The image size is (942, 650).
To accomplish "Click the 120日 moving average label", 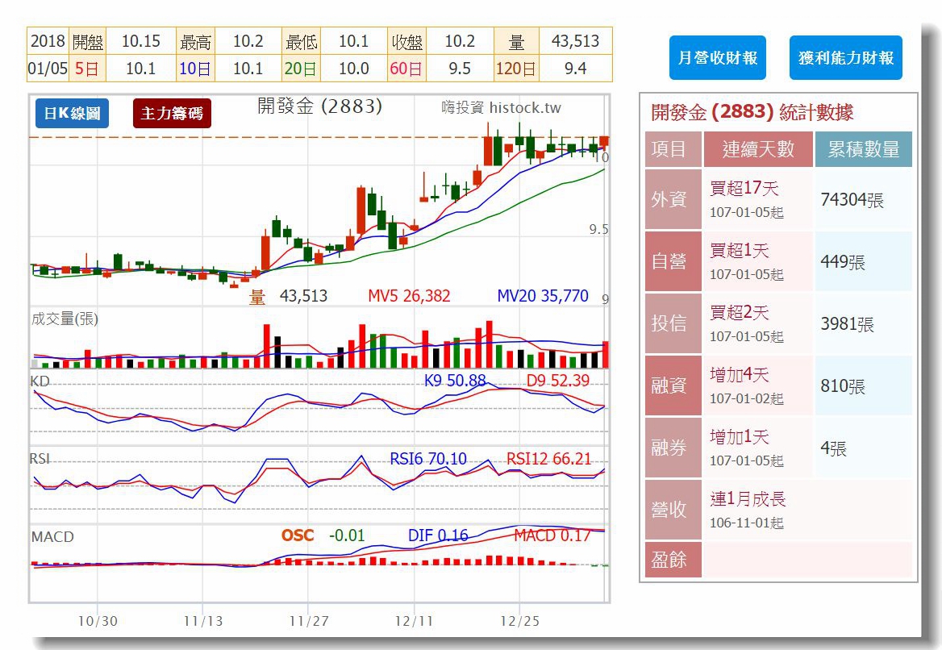I will 516,69.
